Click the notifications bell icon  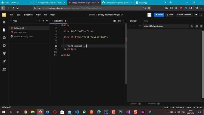(196, 15)
